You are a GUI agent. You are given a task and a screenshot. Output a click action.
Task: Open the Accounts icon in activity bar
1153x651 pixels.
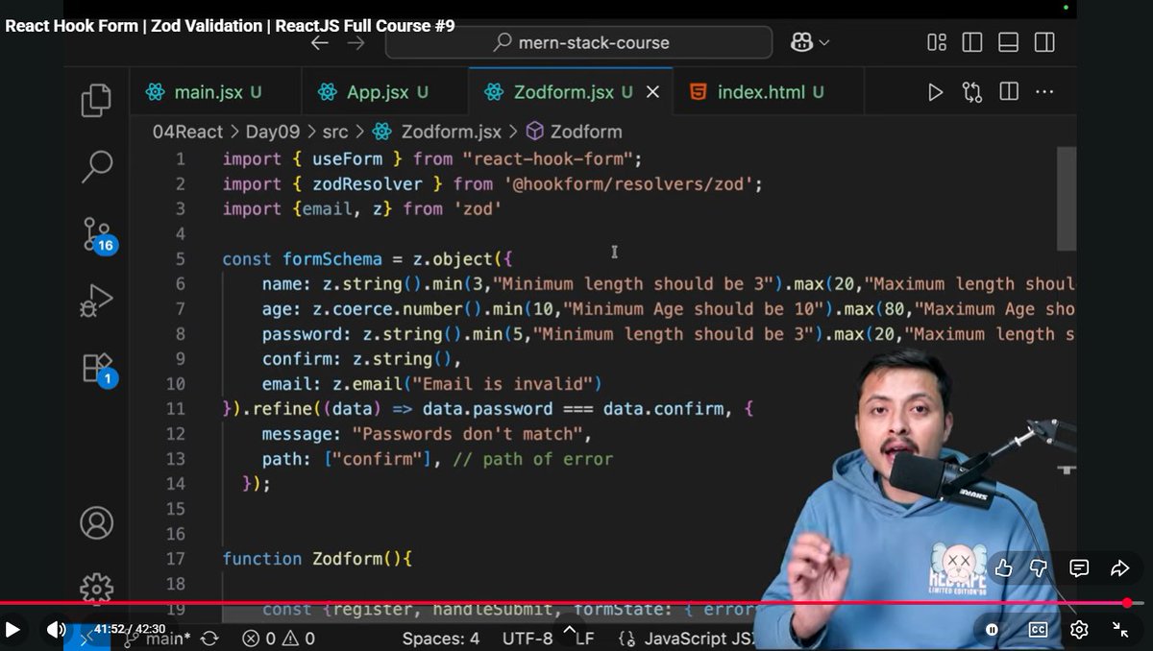click(96, 523)
